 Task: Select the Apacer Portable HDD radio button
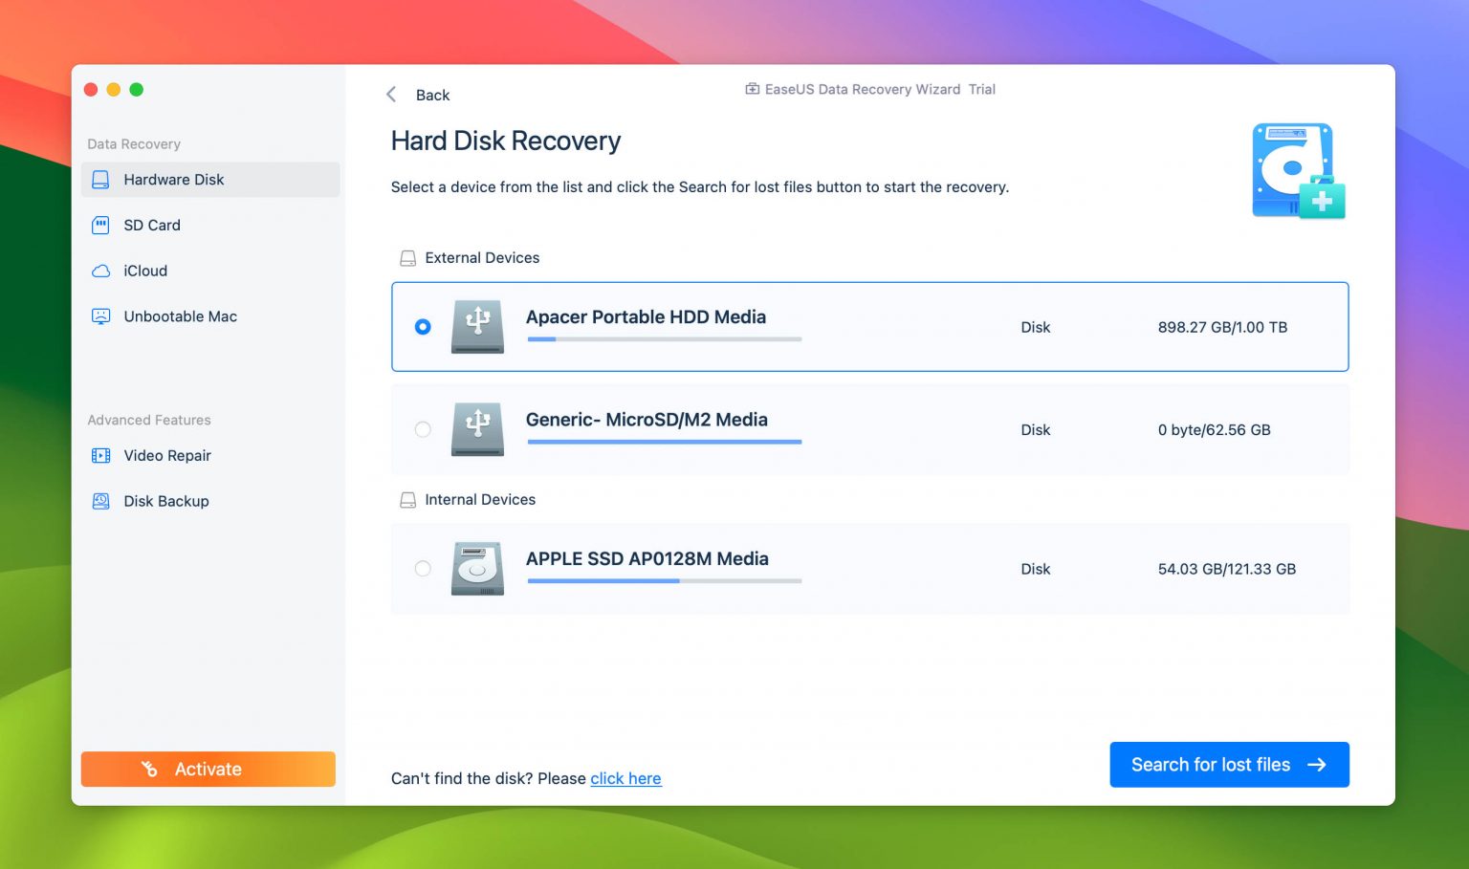coord(422,326)
